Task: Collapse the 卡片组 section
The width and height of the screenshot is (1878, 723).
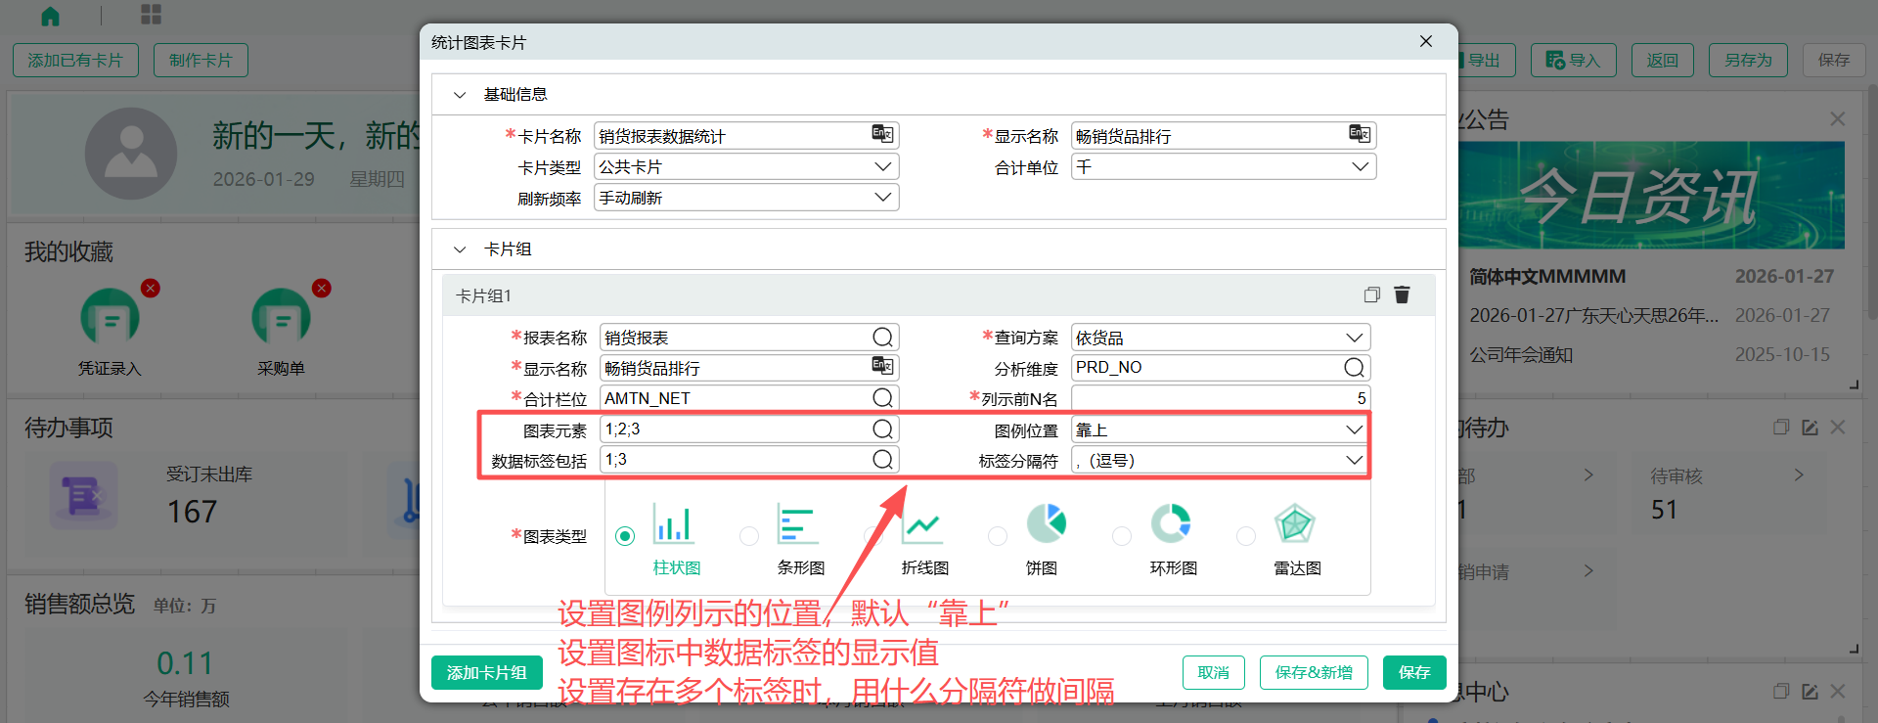Action: [x=460, y=249]
